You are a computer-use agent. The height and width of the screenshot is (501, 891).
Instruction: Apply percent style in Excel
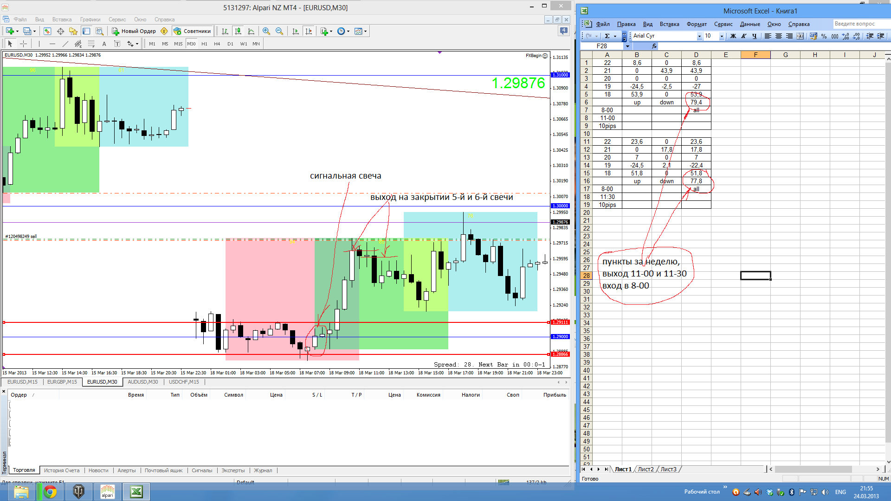[824, 36]
